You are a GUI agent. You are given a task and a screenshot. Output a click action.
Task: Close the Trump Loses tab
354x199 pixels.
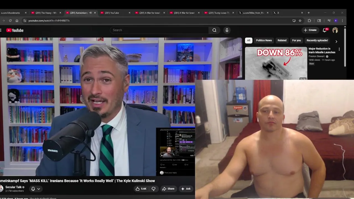coord(233,13)
